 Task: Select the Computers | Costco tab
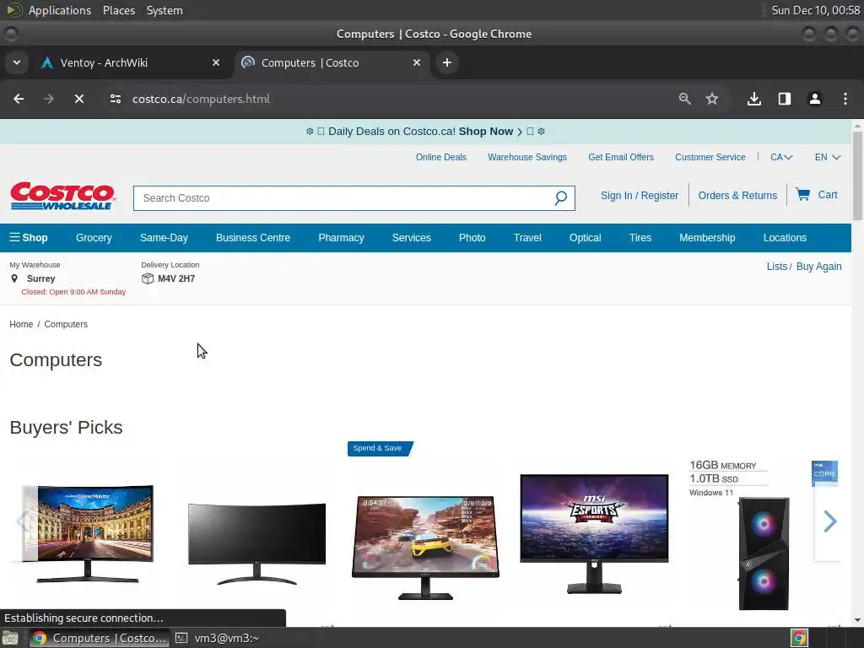tap(332, 62)
